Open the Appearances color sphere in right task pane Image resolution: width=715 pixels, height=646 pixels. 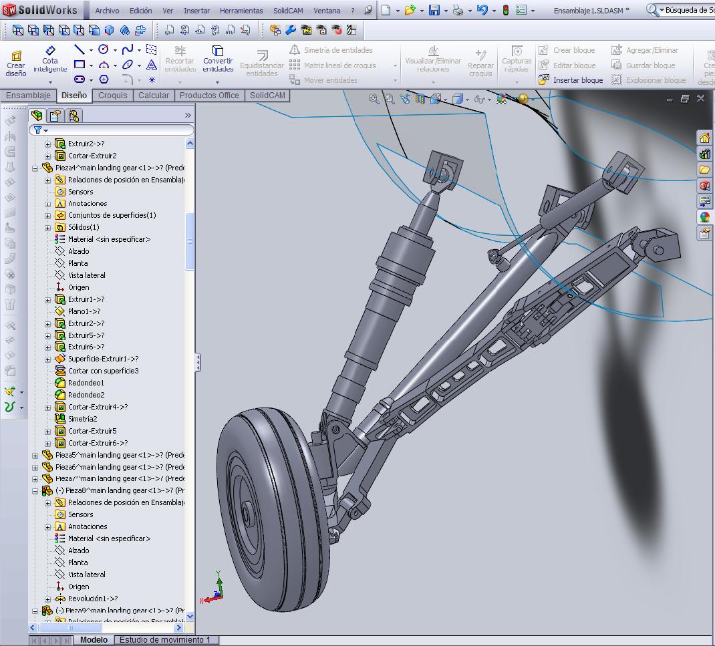(x=704, y=217)
